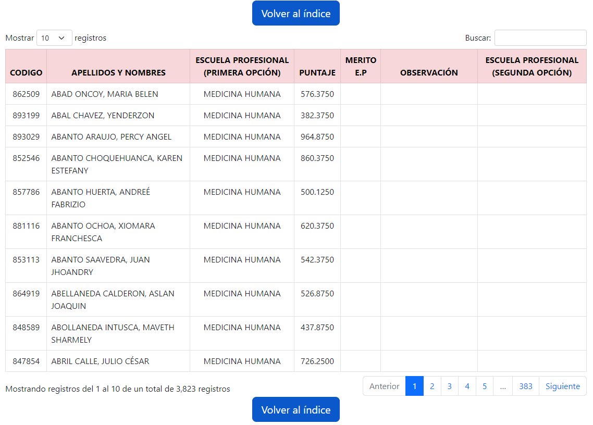
Task: Jump to last page 383
Action: click(526, 386)
